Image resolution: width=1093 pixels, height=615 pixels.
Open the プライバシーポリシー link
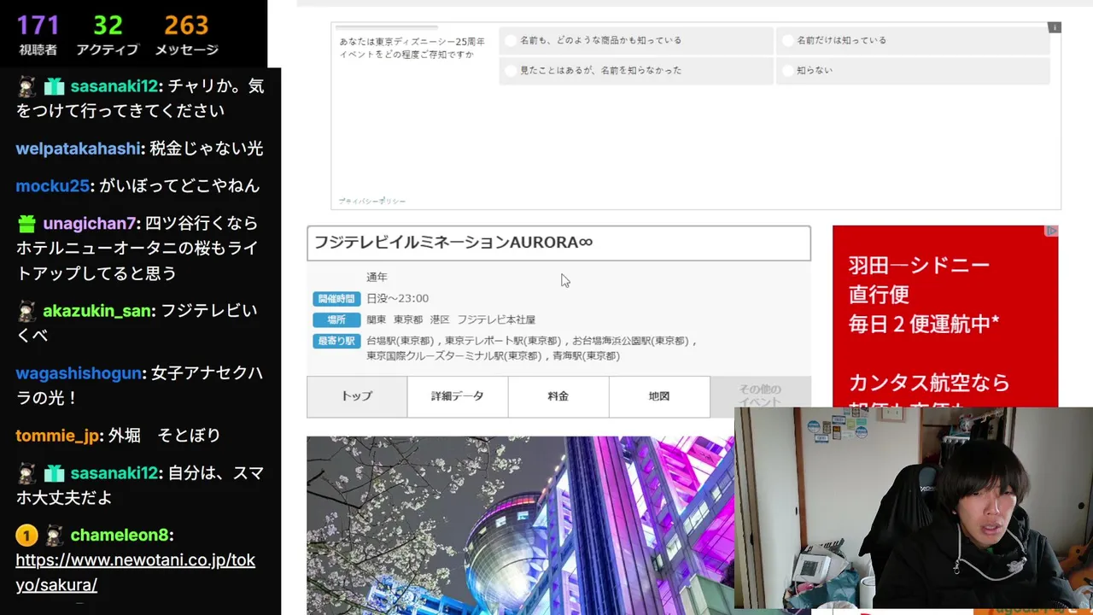coord(371,202)
